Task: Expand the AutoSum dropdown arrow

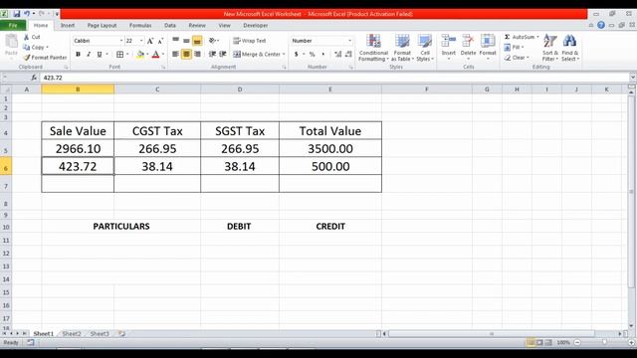Action: 537,37
